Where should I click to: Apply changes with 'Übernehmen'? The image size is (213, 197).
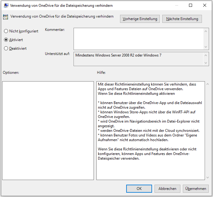(196, 189)
